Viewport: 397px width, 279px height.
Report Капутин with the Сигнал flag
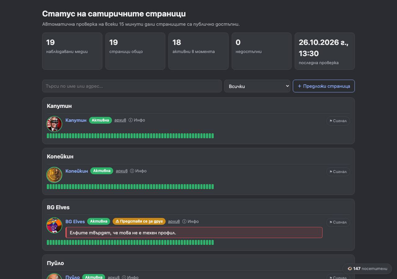click(x=338, y=121)
